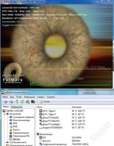The width and height of the screenshot is (114, 146).
Task: Click the green refresh toolbar icon
Action: [22, 102]
